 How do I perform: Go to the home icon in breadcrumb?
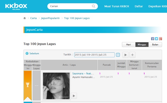pyautogui.click(x=25, y=18)
